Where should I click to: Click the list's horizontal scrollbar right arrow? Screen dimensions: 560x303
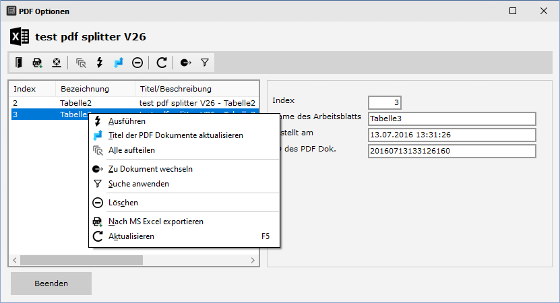(253, 260)
